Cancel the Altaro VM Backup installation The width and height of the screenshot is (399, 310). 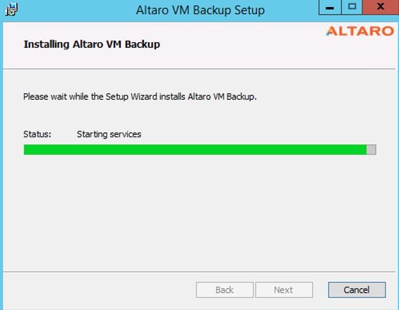point(357,290)
